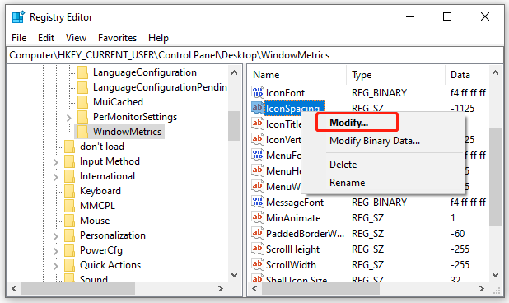
Task: Click the MessageFont binary value icon
Action: click(x=258, y=202)
